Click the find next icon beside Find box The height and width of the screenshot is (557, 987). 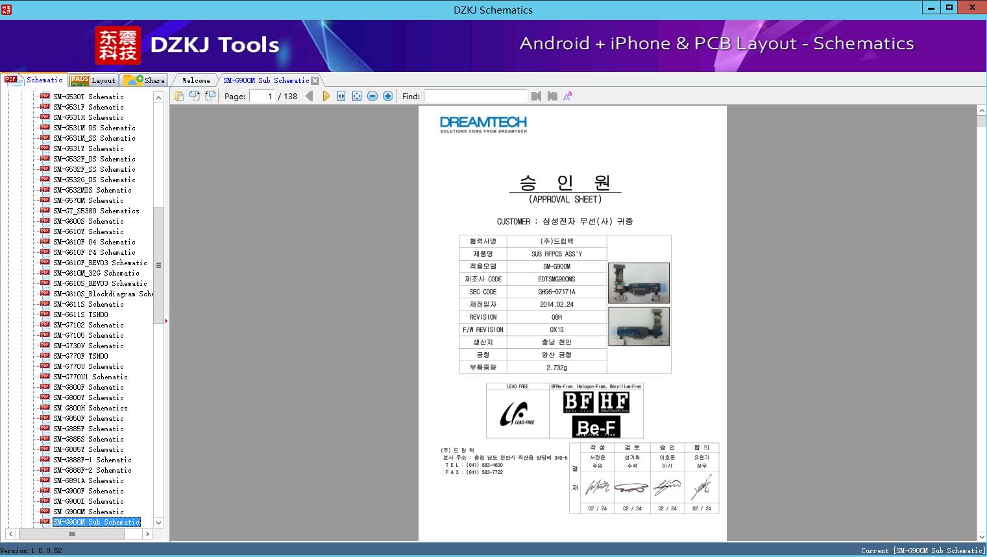pos(552,96)
